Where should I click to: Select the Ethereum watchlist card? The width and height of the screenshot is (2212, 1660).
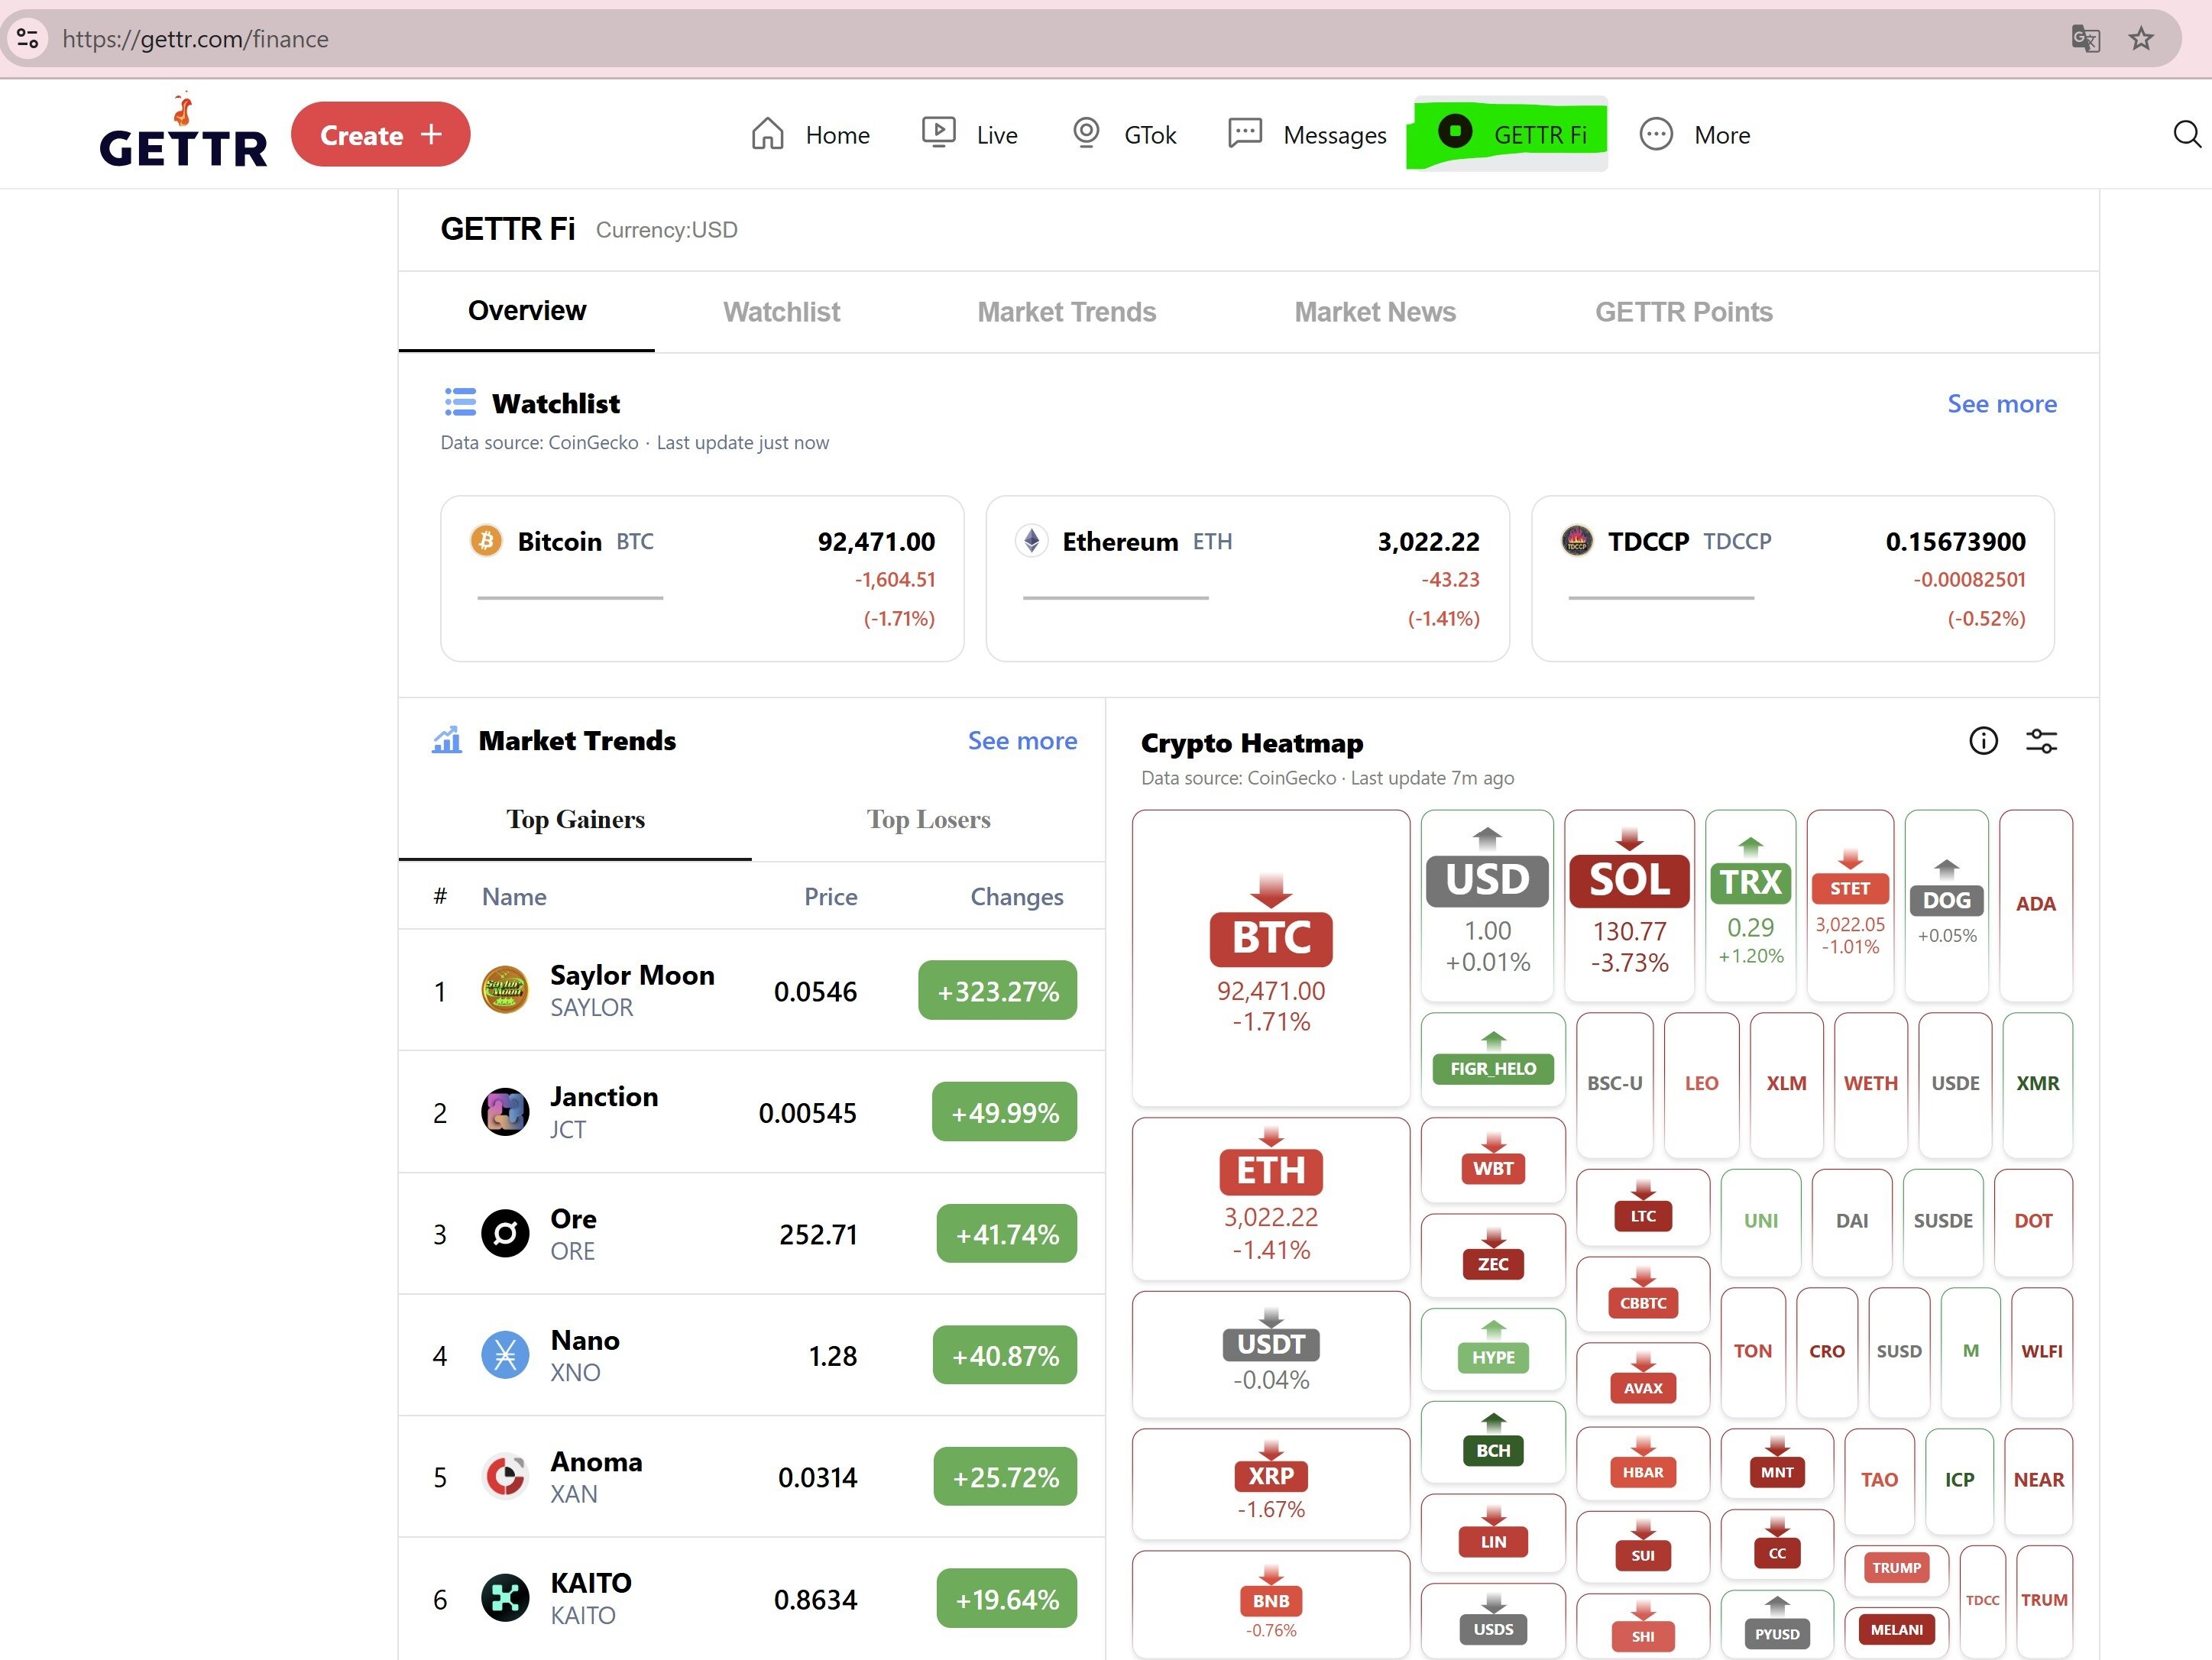tap(1247, 579)
